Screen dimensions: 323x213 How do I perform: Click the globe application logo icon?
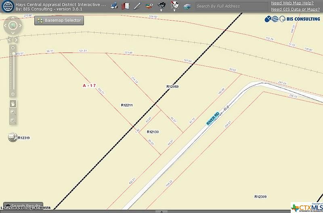point(8,6)
